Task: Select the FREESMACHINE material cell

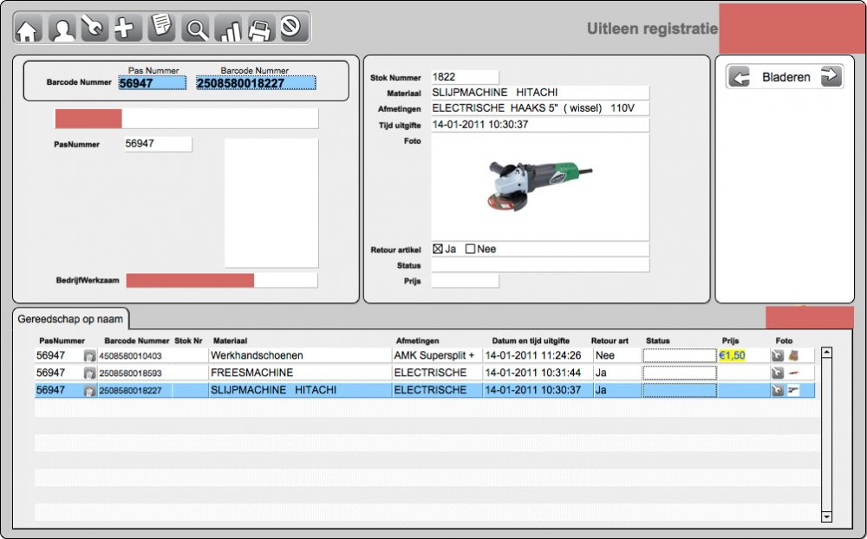Action: 300,373
